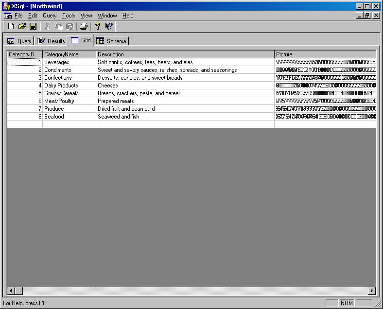Open the Edit menu
Viewport: 383px width, 309px height.
pyautogui.click(x=33, y=16)
